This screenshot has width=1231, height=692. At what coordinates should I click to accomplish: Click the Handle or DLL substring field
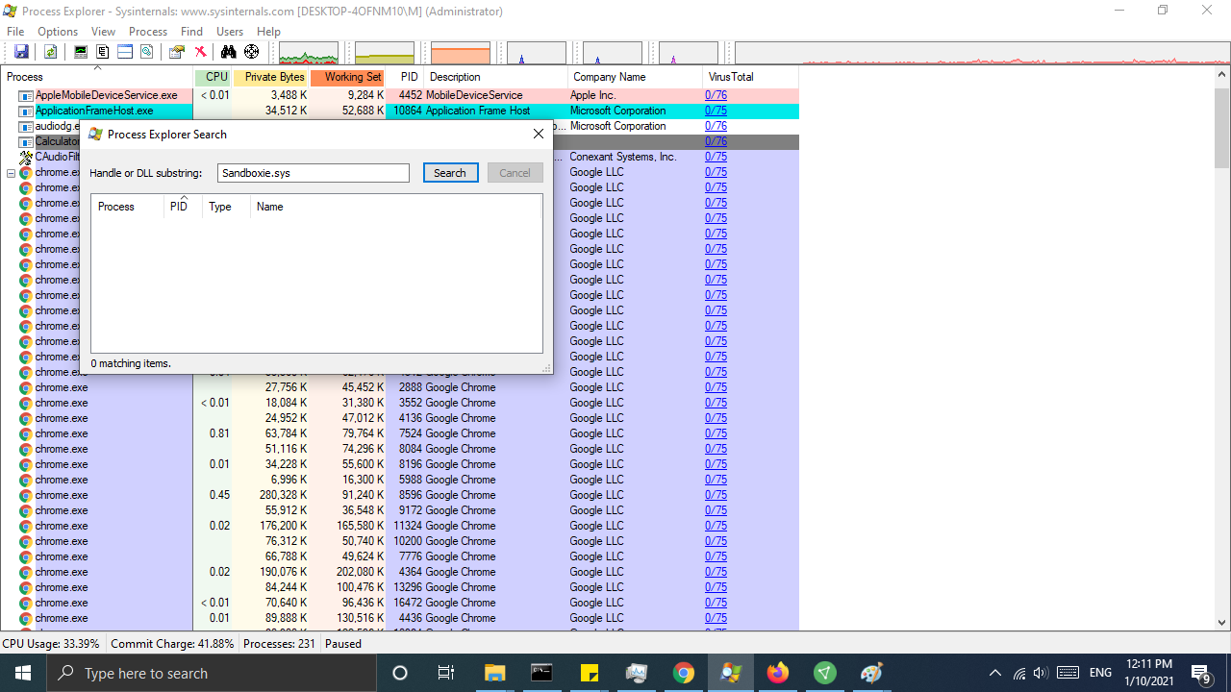[x=314, y=173]
